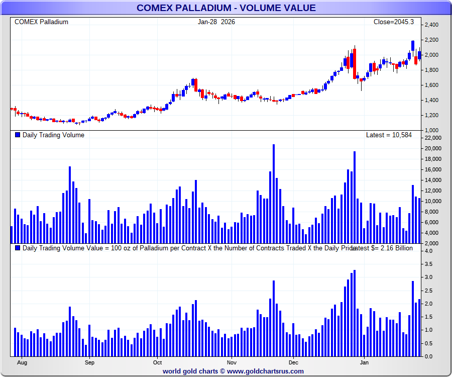Image resolution: width=452 pixels, height=377 pixels.
Task: Jump to the Oct time axis marker
Action: 157,362
